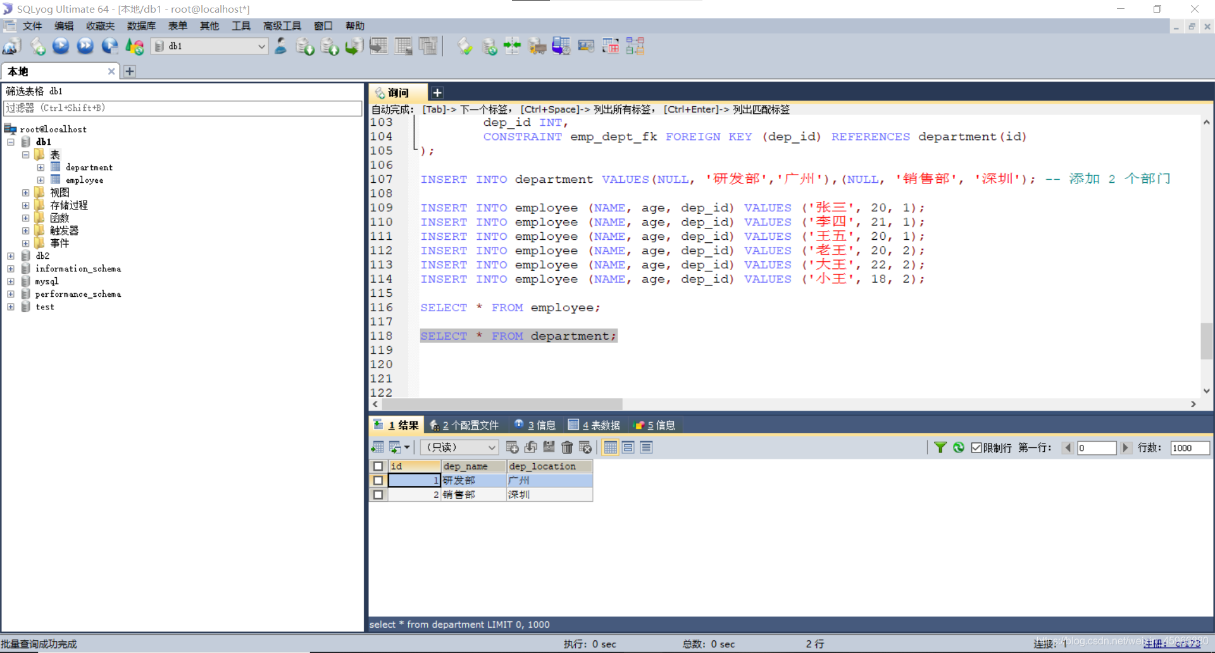Expand the department table node
The width and height of the screenshot is (1215, 653).
click(x=40, y=167)
